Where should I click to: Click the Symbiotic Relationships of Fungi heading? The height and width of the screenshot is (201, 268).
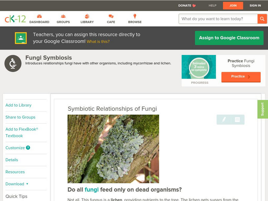112,109
